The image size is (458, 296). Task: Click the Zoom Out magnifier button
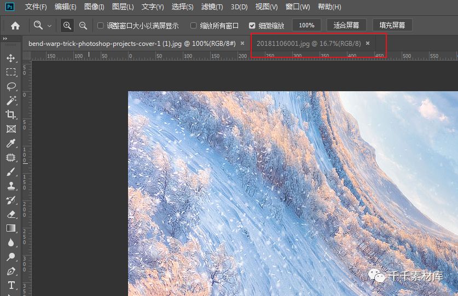83,26
